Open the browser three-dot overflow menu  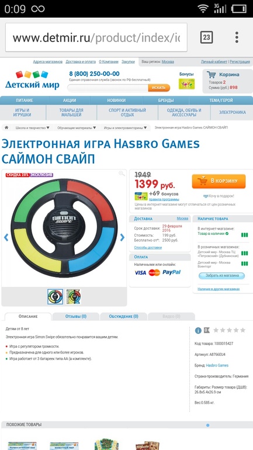coord(237,37)
